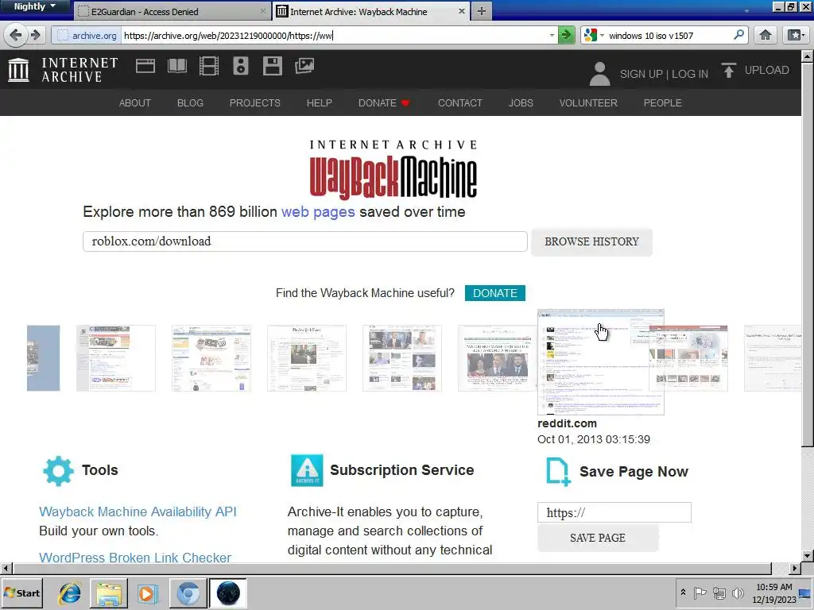The height and width of the screenshot is (610, 814).
Task: Open a new tab with the plus button
Action: [482, 11]
